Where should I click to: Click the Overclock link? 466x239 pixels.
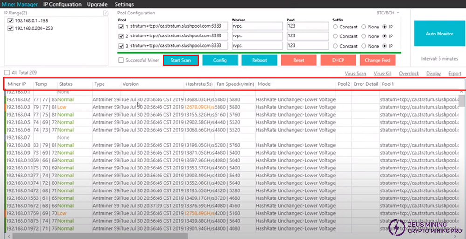point(409,74)
